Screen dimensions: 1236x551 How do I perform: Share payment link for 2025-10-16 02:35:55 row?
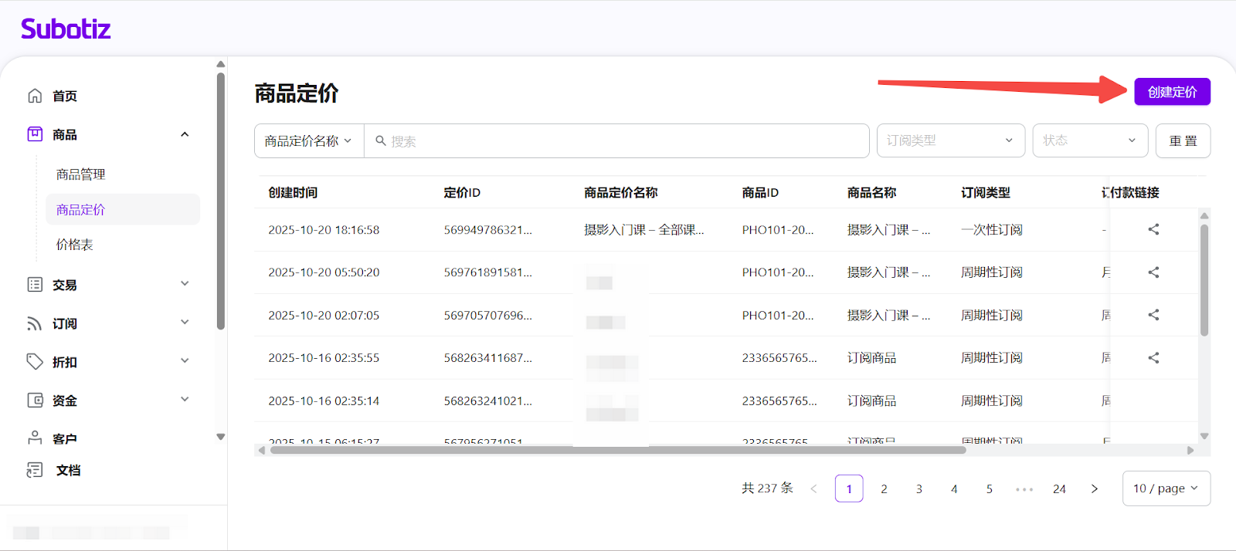click(x=1153, y=358)
